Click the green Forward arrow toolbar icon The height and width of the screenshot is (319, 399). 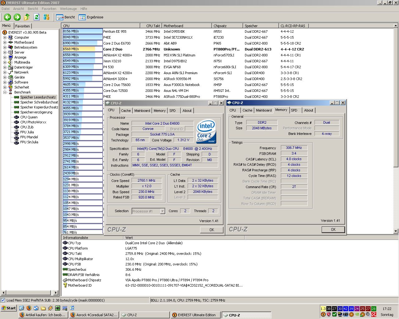(17, 17)
